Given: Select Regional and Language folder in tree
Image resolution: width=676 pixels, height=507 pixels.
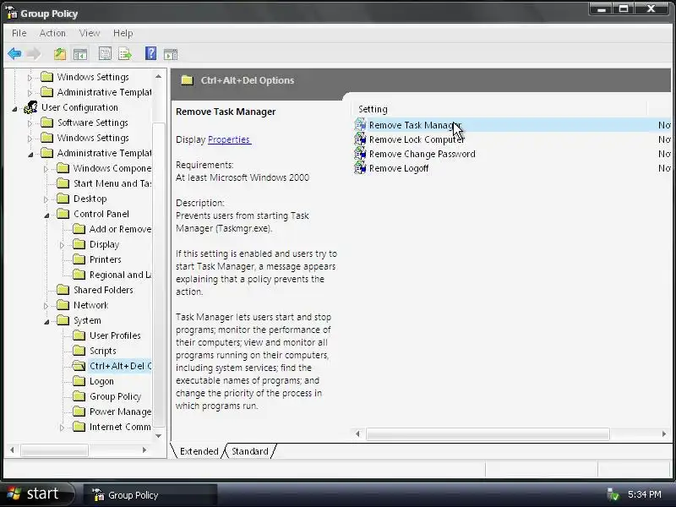Looking at the screenshot, I should [120, 275].
